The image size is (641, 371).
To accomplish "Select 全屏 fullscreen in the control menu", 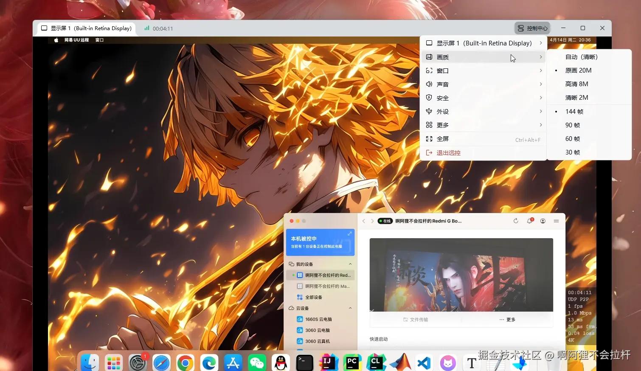I will click(x=484, y=139).
